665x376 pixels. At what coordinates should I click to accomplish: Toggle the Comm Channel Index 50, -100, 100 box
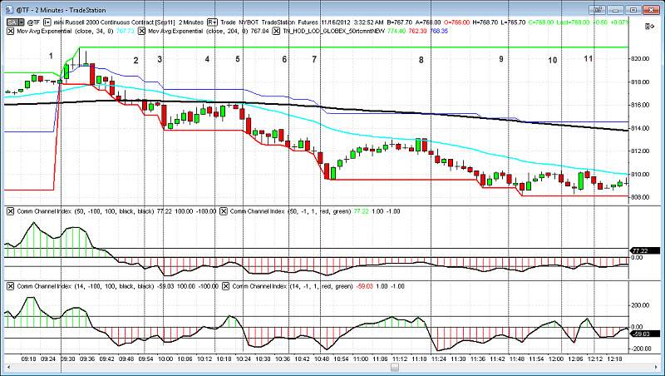(10, 211)
